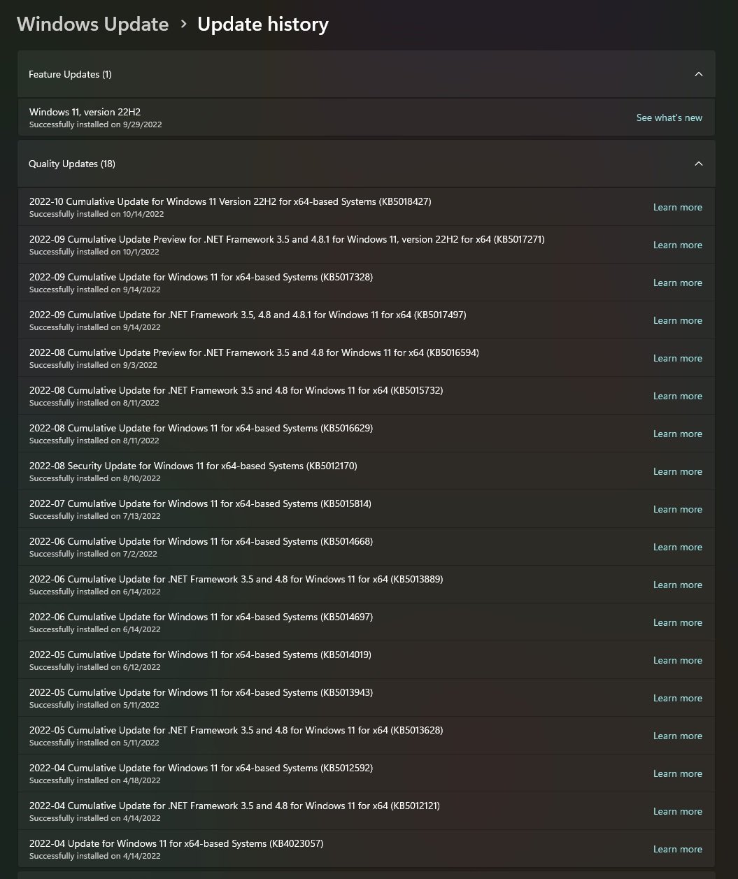Viewport: 738px width, 879px height.
Task: Collapse the Feature Updates section
Action: [698, 73]
